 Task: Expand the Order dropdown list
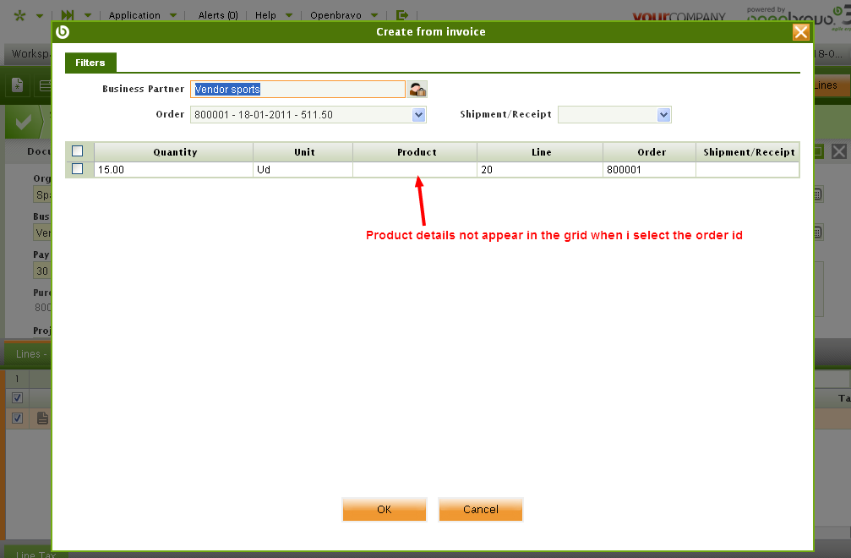tap(418, 115)
